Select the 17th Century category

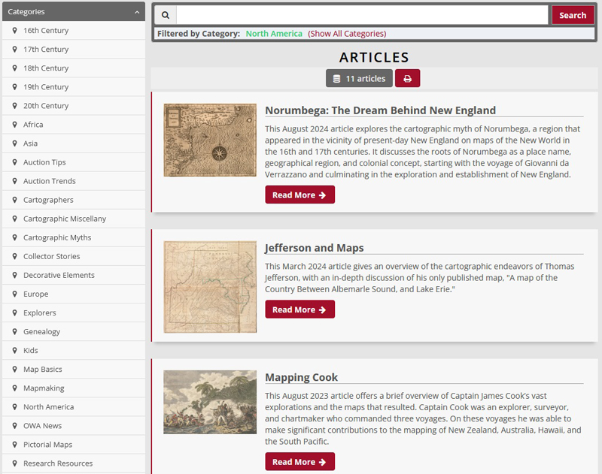74,49
